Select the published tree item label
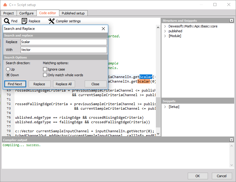 pyautogui.click(x=175, y=31)
